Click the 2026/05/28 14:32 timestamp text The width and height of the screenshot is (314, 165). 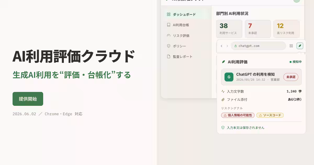click(251, 80)
